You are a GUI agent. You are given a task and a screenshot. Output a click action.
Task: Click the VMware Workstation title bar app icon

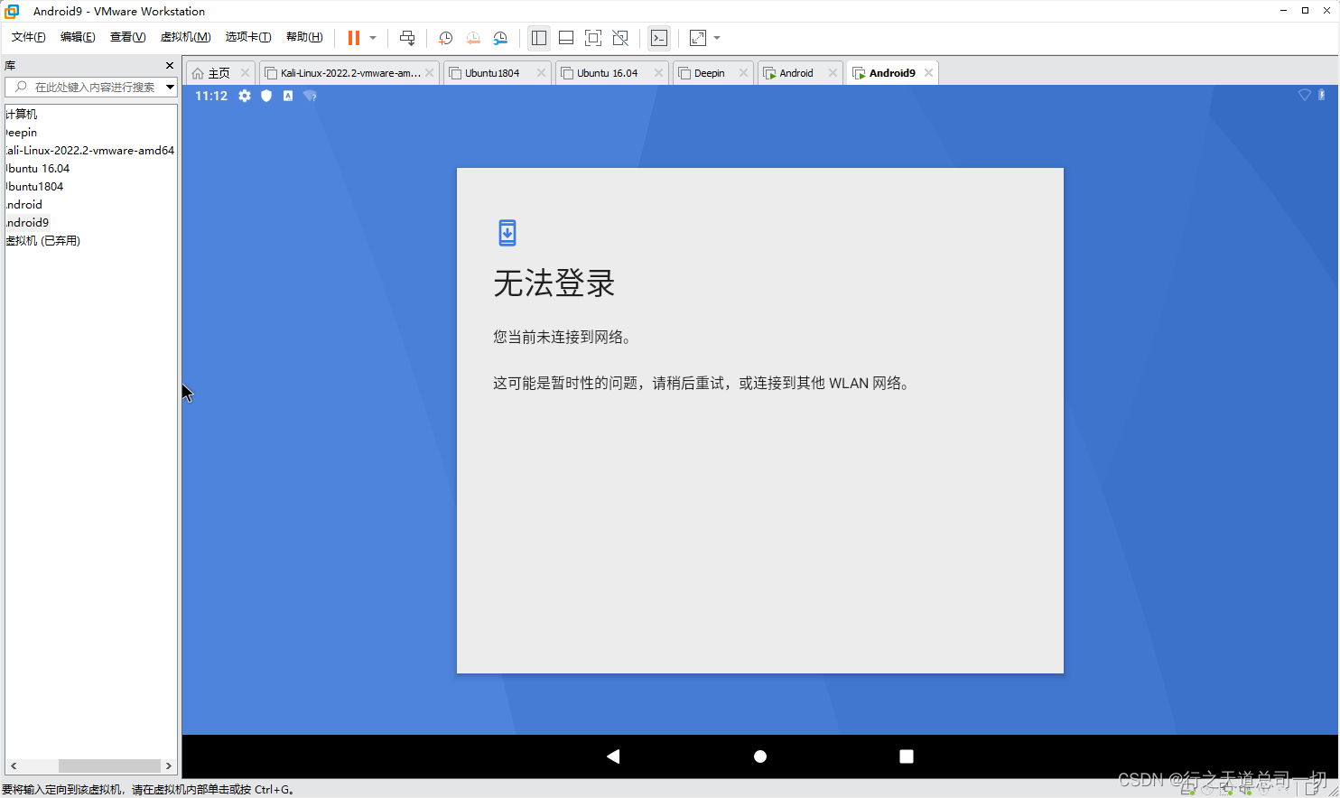(12, 11)
